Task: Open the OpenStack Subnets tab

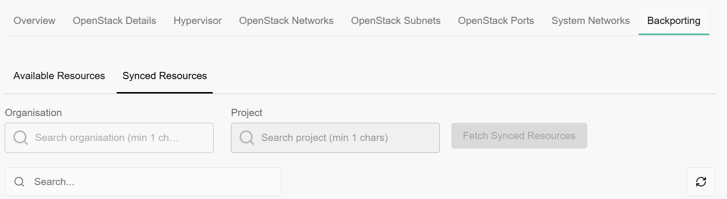Action: pos(396,21)
